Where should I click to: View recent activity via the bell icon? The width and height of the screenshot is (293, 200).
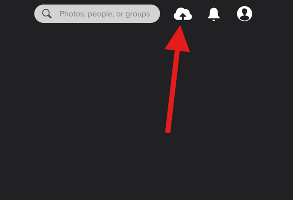tap(214, 14)
